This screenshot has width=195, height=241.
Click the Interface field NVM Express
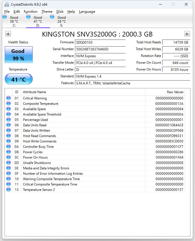(x=100, y=56)
